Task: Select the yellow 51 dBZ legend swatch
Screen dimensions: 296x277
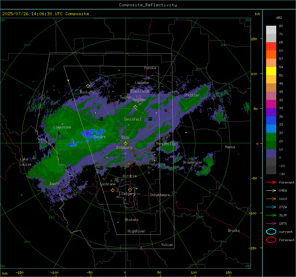Action: 271,71
